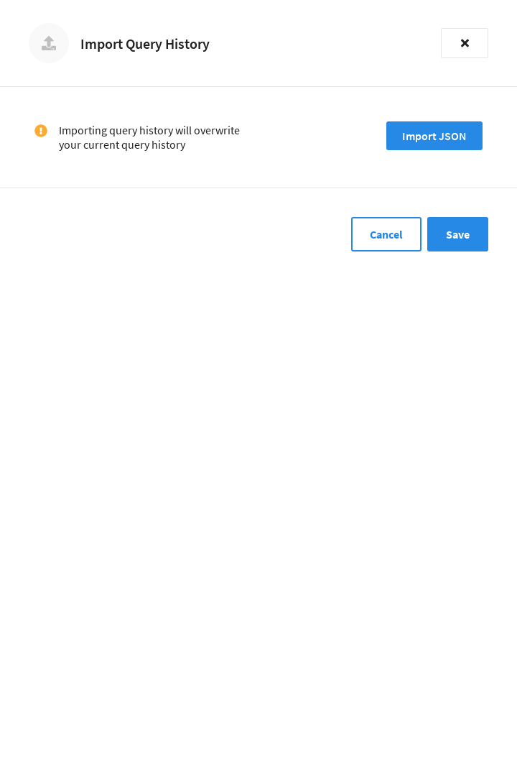Click the white Cancel button with blue outline
The height and width of the screenshot is (776, 517).
click(x=386, y=234)
